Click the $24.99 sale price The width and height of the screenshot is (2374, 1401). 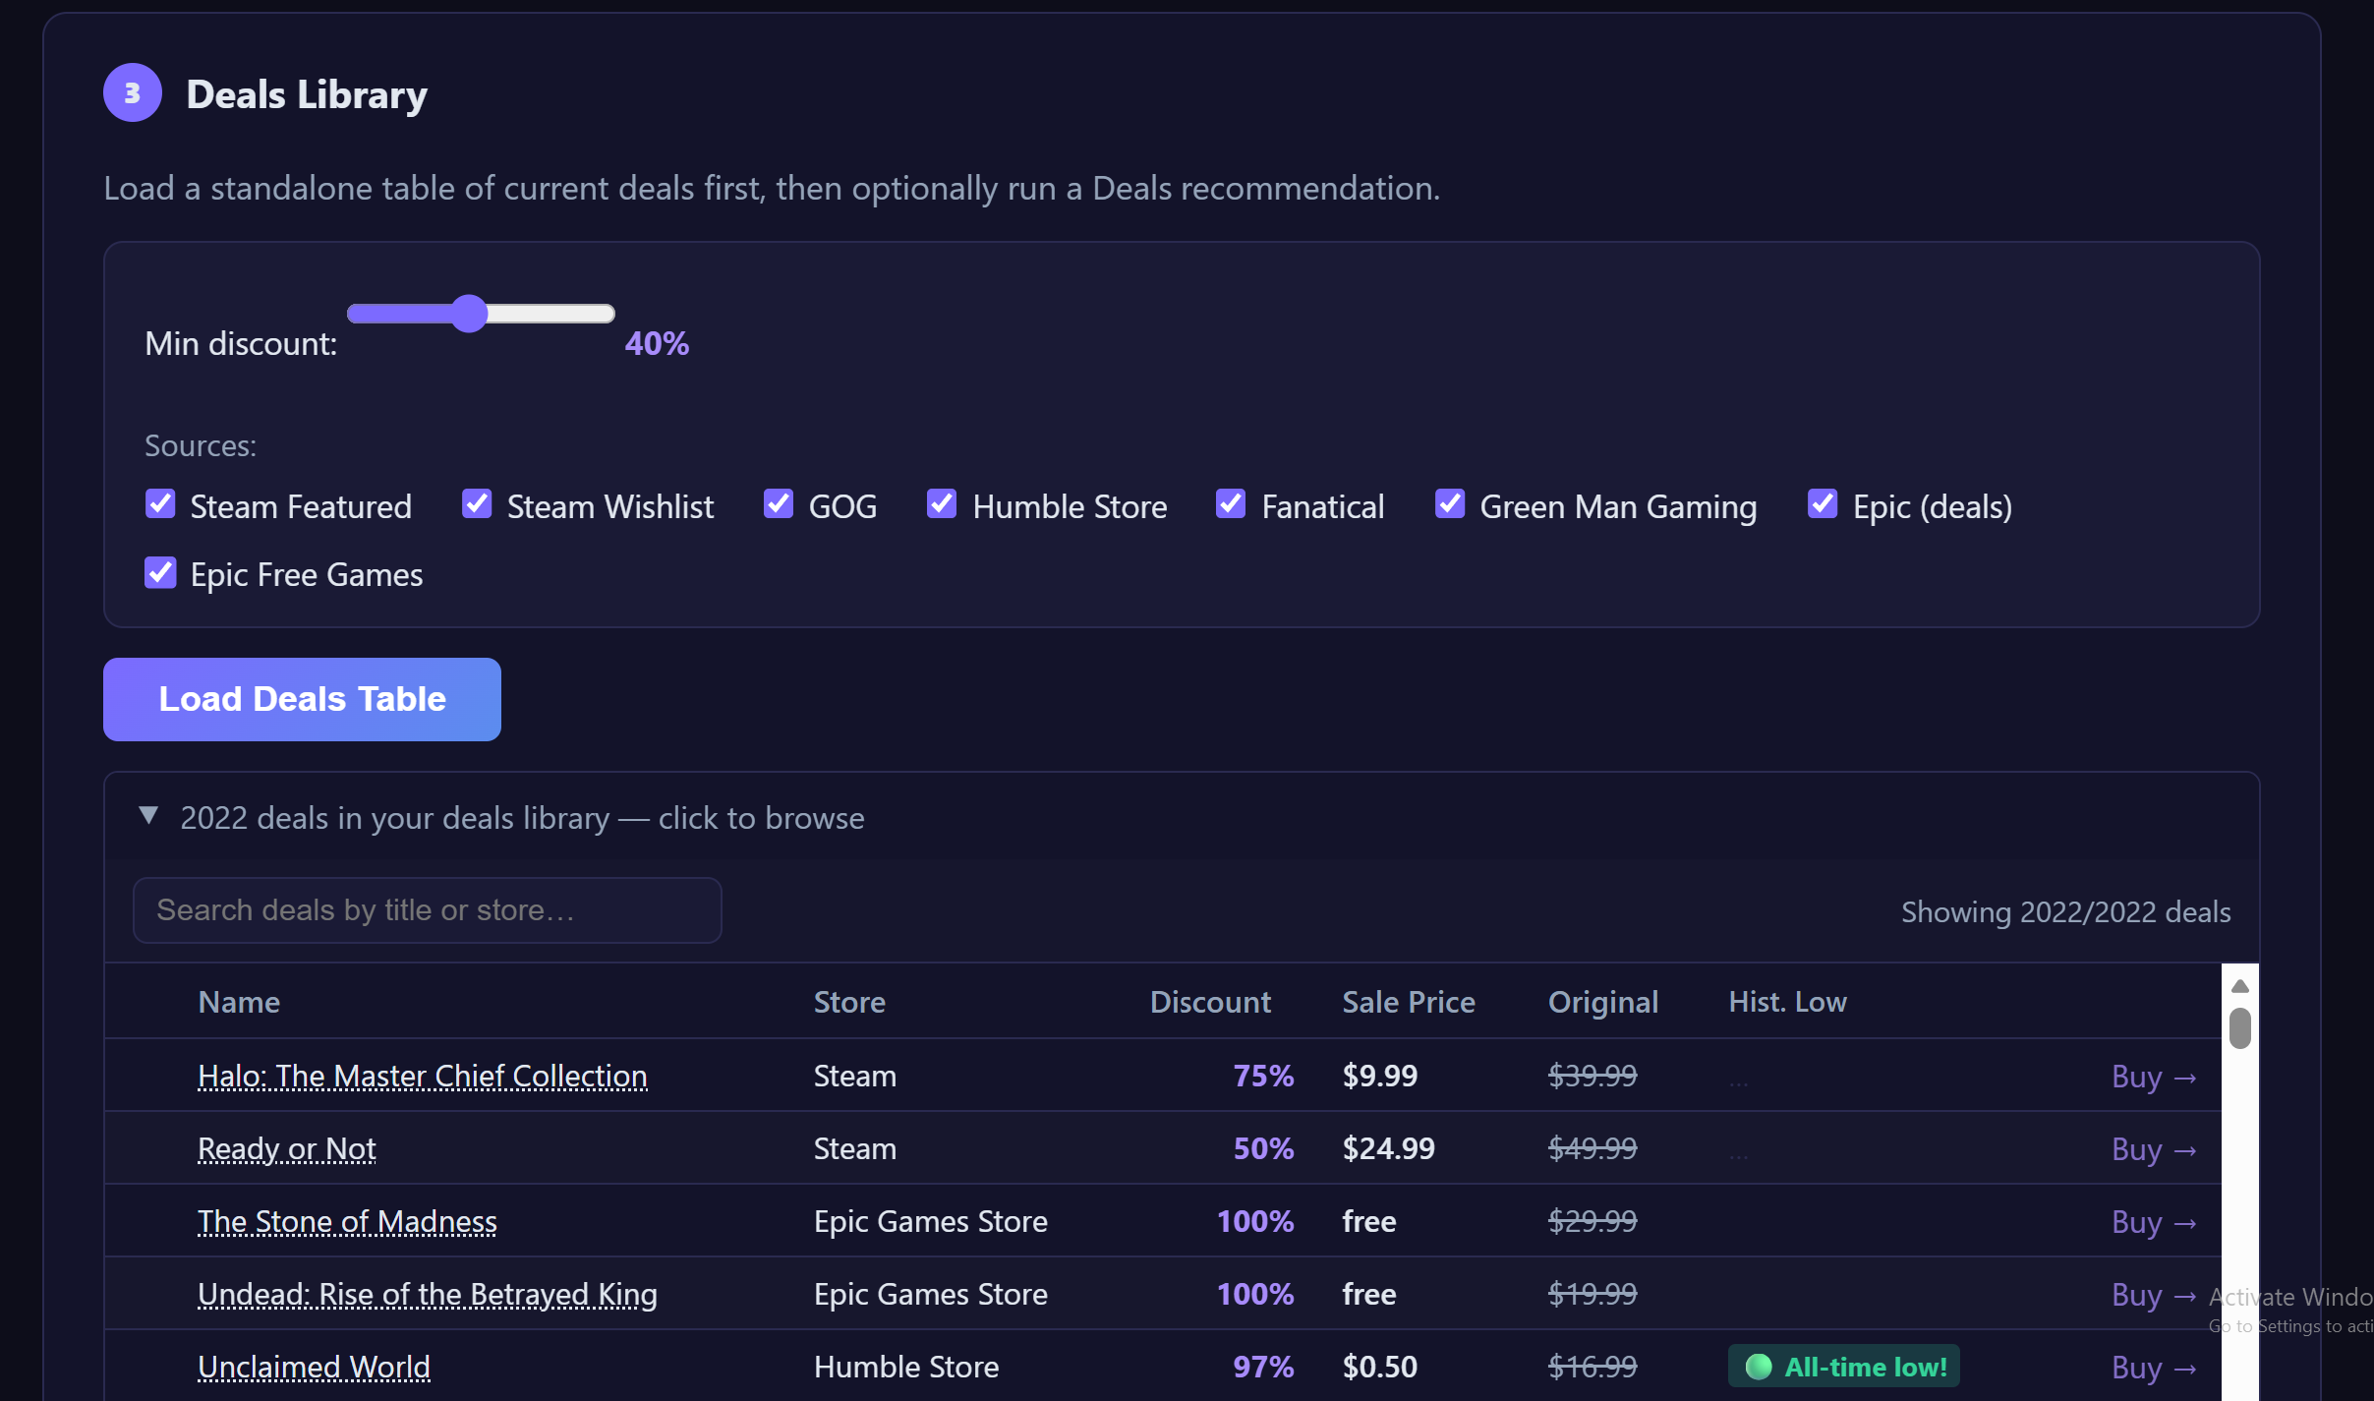point(1388,1148)
